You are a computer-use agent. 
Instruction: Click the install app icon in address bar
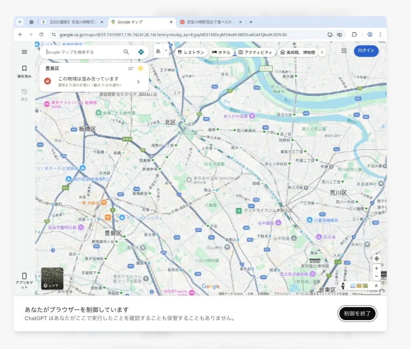[x=330, y=34]
